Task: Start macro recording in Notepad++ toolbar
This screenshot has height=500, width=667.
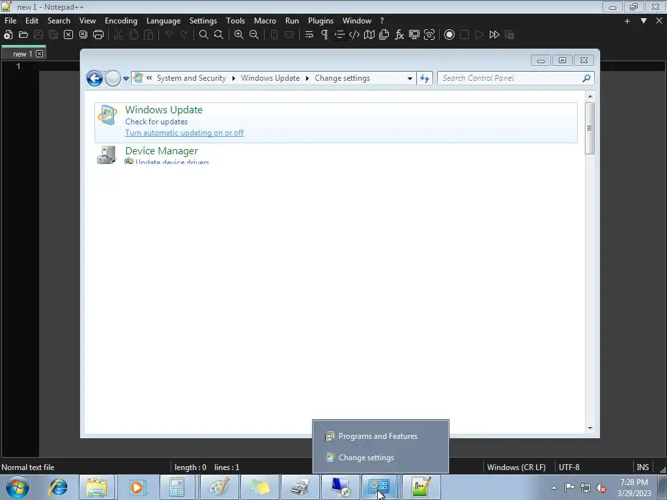Action: [449, 35]
